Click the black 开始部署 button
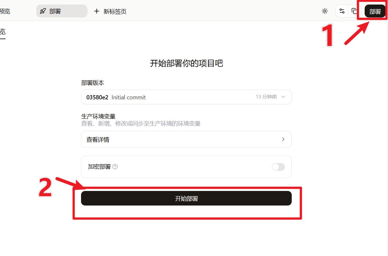The height and width of the screenshot is (256, 388). 186,198
